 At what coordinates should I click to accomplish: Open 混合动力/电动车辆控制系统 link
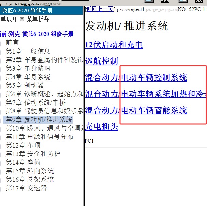point(136,78)
